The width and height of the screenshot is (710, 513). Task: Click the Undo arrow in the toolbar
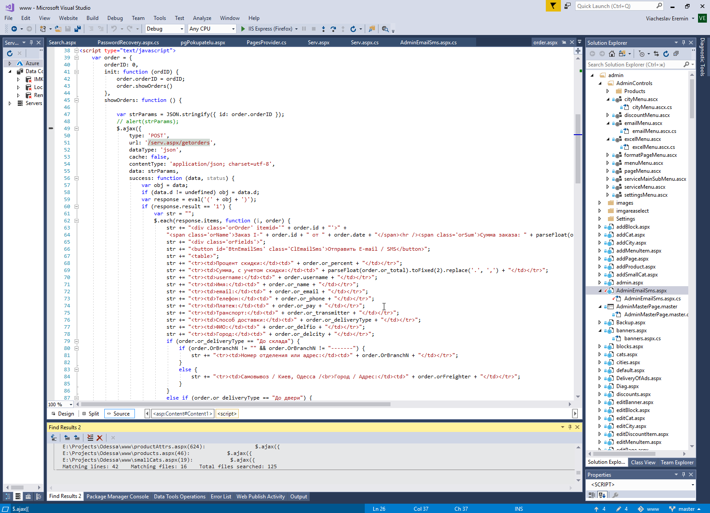pos(114,29)
